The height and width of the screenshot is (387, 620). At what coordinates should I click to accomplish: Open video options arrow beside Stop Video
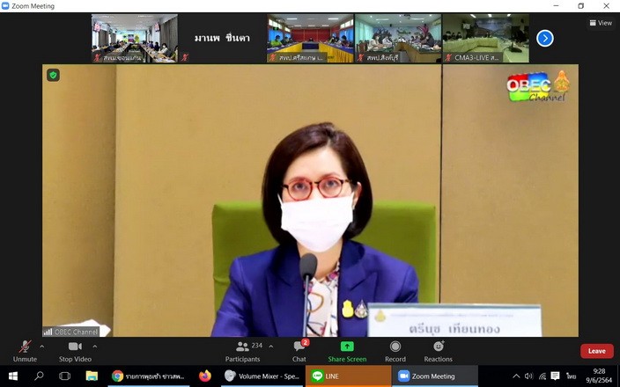coord(95,347)
